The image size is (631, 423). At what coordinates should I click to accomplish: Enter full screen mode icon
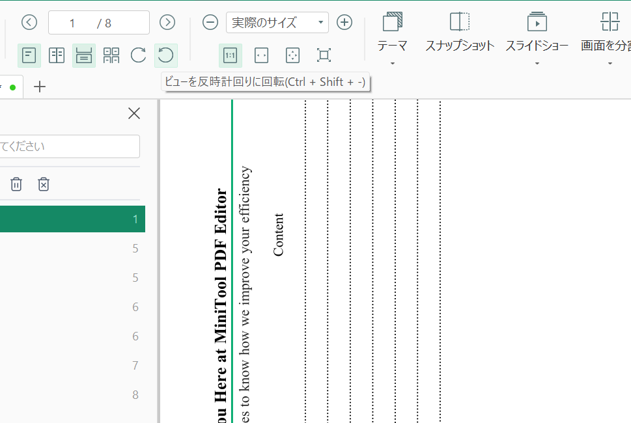324,55
